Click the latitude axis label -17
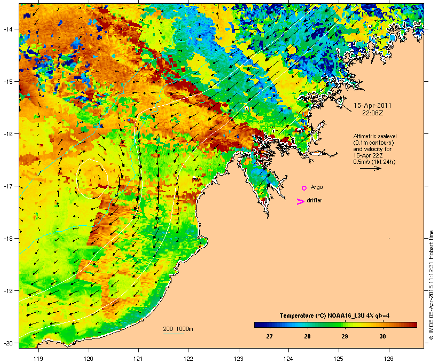Image resolution: width=438 pixels, height=363 pixels. [7, 186]
